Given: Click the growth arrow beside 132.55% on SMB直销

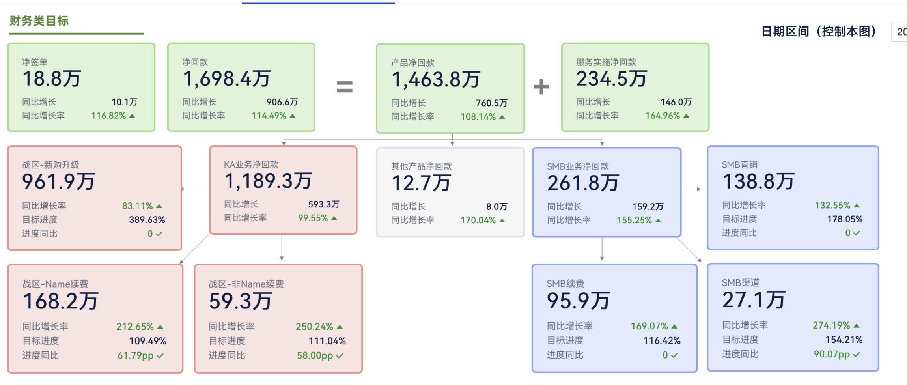Looking at the screenshot, I should pos(856,206).
